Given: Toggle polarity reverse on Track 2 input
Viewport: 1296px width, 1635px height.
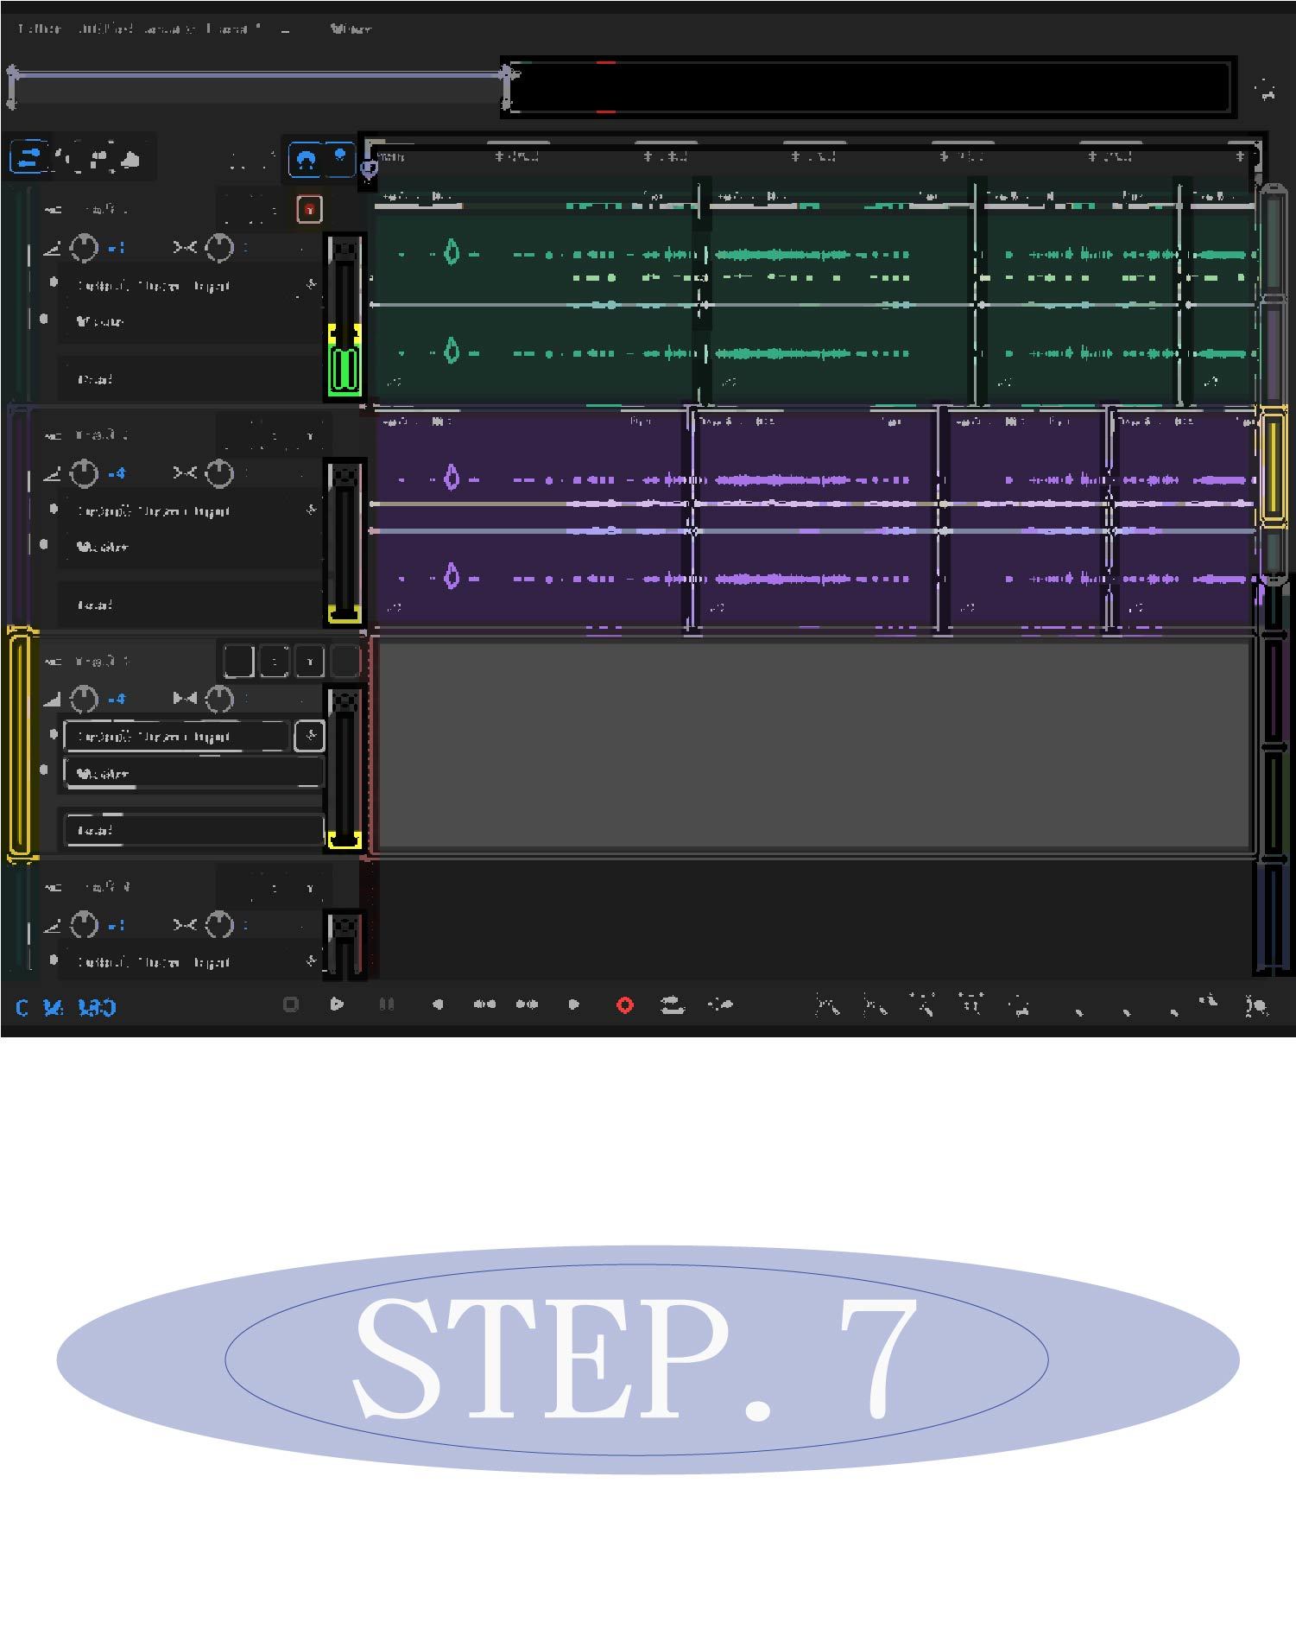Looking at the screenshot, I should (x=310, y=511).
